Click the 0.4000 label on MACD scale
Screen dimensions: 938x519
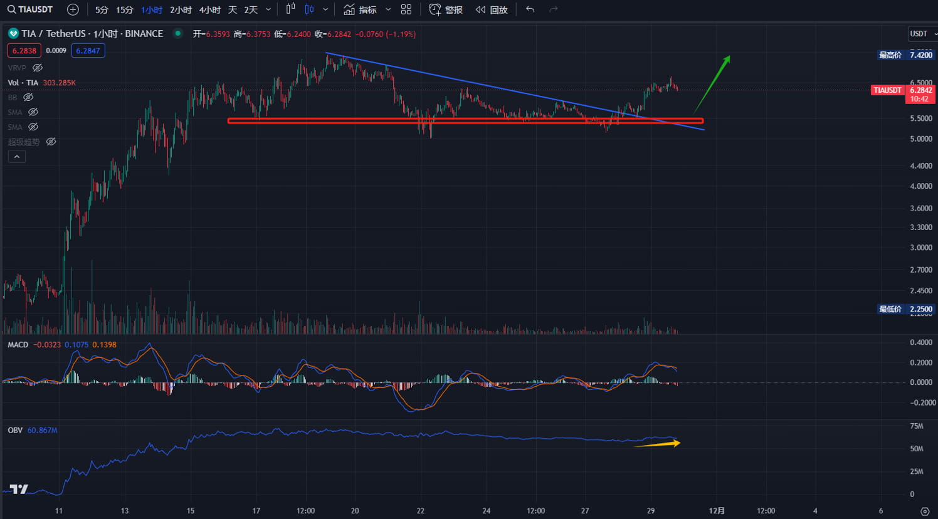pyautogui.click(x=921, y=342)
